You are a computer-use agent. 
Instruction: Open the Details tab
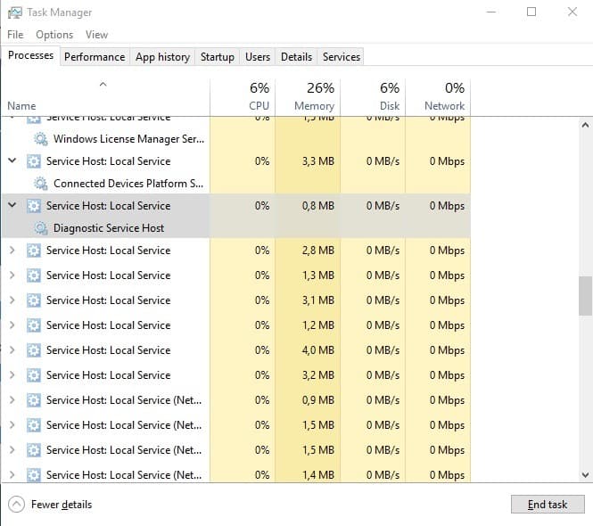pos(296,57)
